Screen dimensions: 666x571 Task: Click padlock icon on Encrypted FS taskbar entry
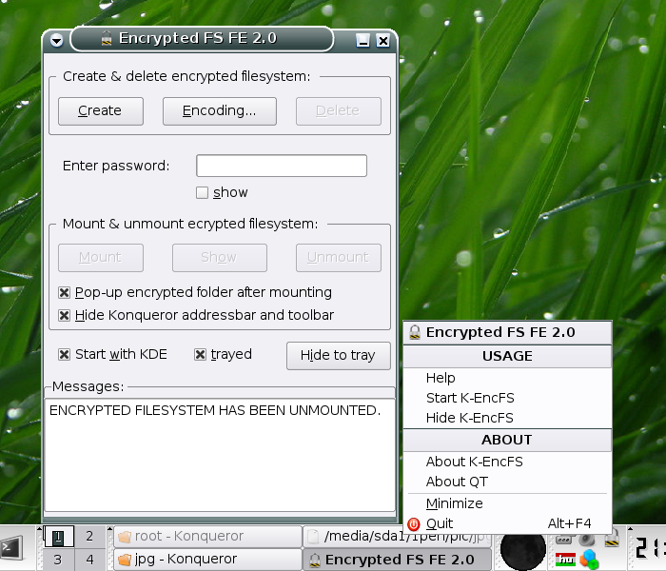coord(315,561)
